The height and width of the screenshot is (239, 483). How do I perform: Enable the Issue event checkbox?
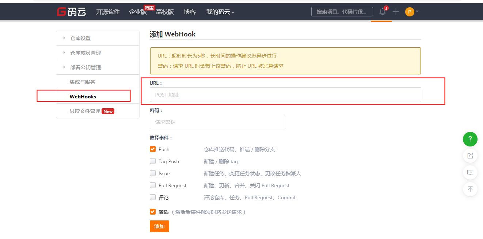click(x=153, y=173)
